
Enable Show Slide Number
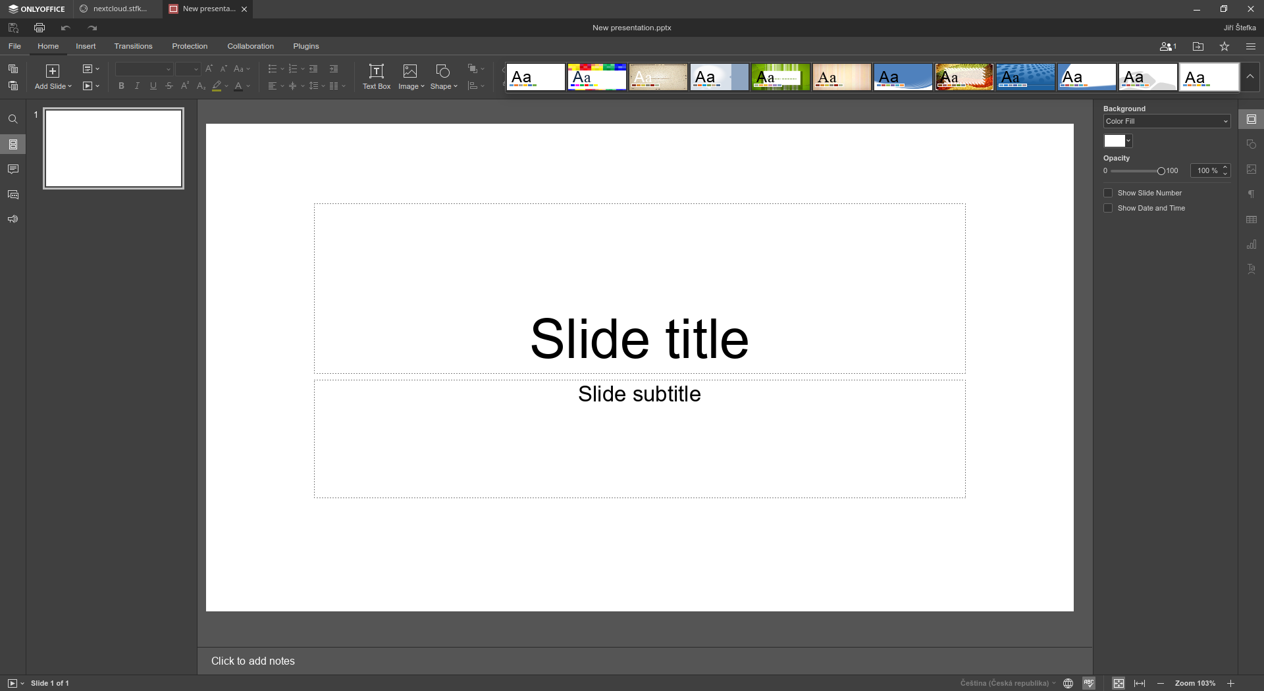tap(1109, 193)
